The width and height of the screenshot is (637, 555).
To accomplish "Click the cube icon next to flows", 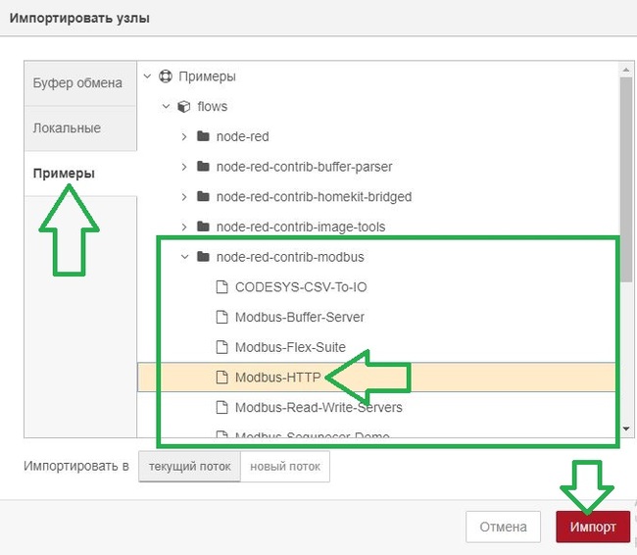I will (x=182, y=106).
